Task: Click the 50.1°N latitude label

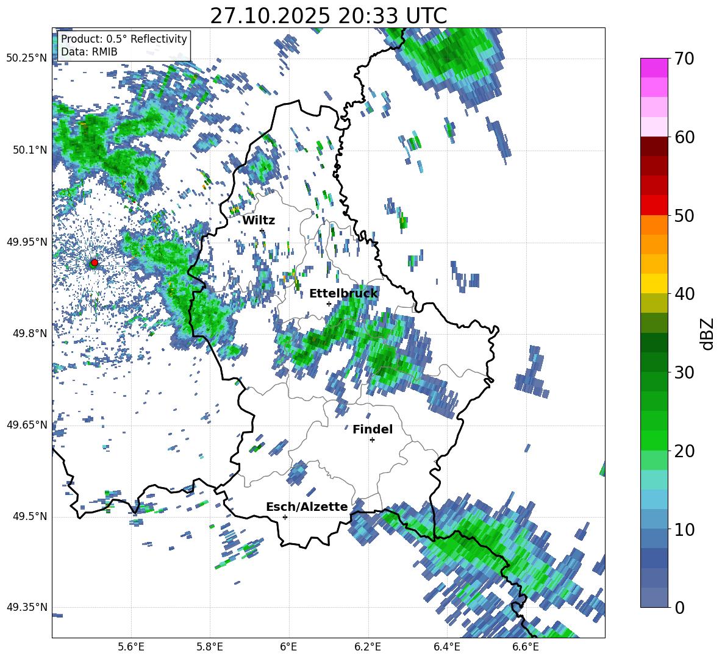Action: click(x=29, y=150)
